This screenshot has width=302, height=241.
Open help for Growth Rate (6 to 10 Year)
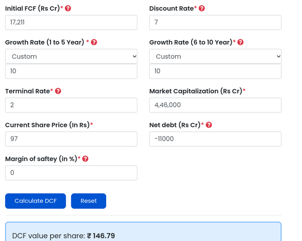click(240, 42)
